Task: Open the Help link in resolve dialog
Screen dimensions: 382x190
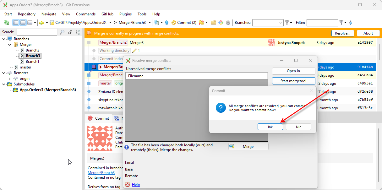Action: coord(136,185)
